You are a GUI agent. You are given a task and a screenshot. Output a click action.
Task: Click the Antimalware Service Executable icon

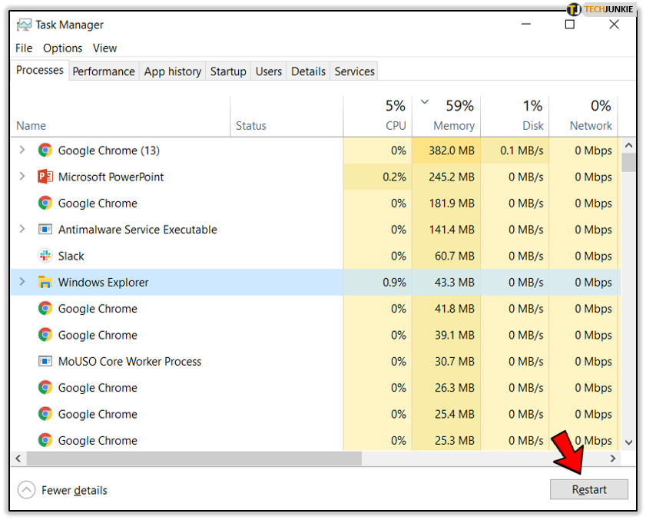pos(45,230)
